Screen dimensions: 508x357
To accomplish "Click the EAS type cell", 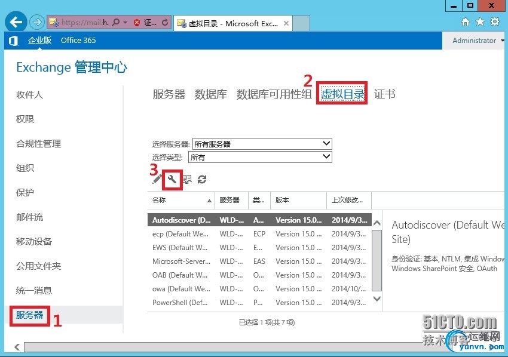I will [259, 261].
